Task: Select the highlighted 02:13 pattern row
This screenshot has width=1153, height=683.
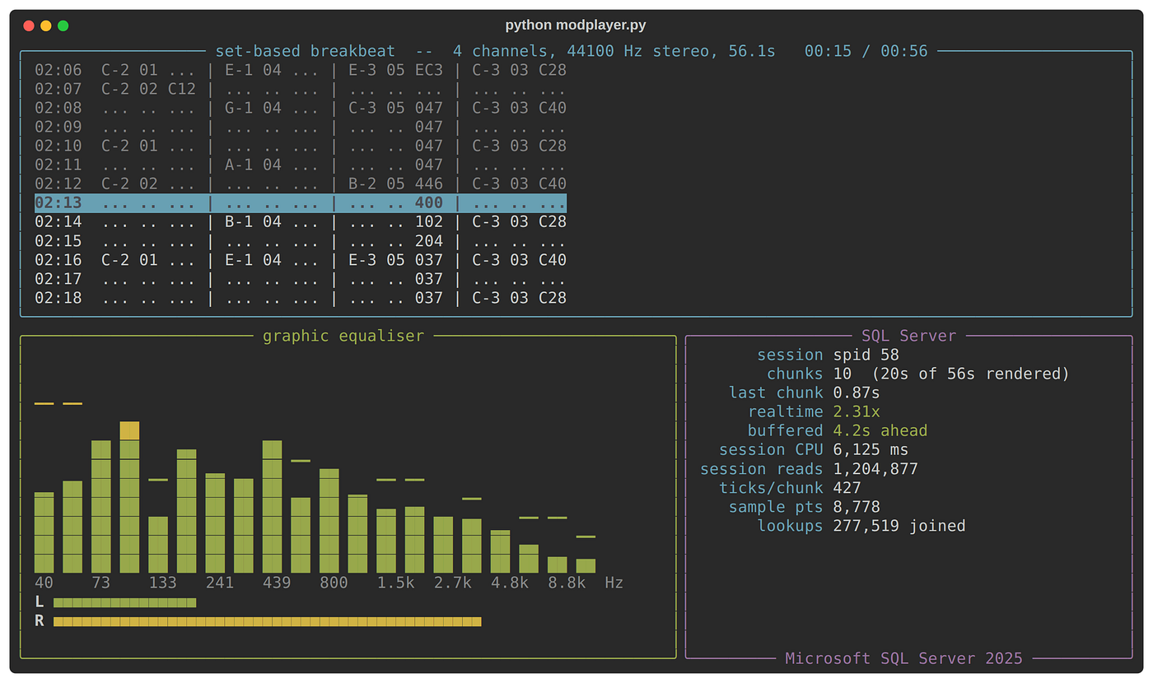Action: pyautogui.click(x=301, y=203)
